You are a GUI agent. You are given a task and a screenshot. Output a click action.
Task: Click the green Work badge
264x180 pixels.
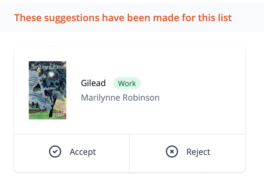click(x=127, y=83)
